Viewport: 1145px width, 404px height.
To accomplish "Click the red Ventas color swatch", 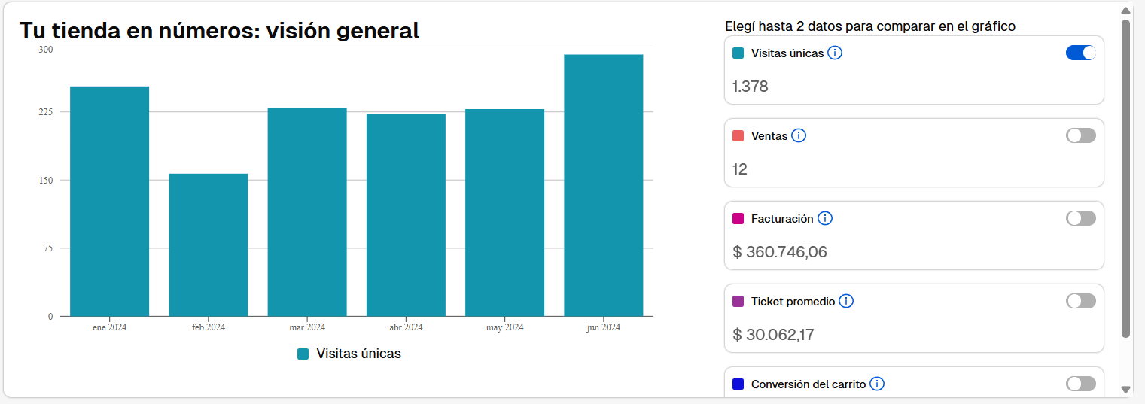I will click(x=738, y=136).
